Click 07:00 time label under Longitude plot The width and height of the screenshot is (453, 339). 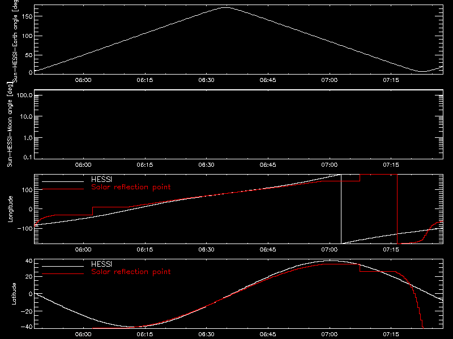click(x=330, y=249)
